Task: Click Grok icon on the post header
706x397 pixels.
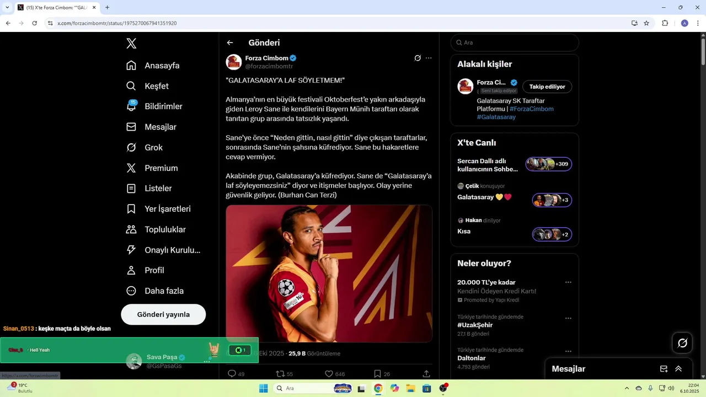Action: 418,58
